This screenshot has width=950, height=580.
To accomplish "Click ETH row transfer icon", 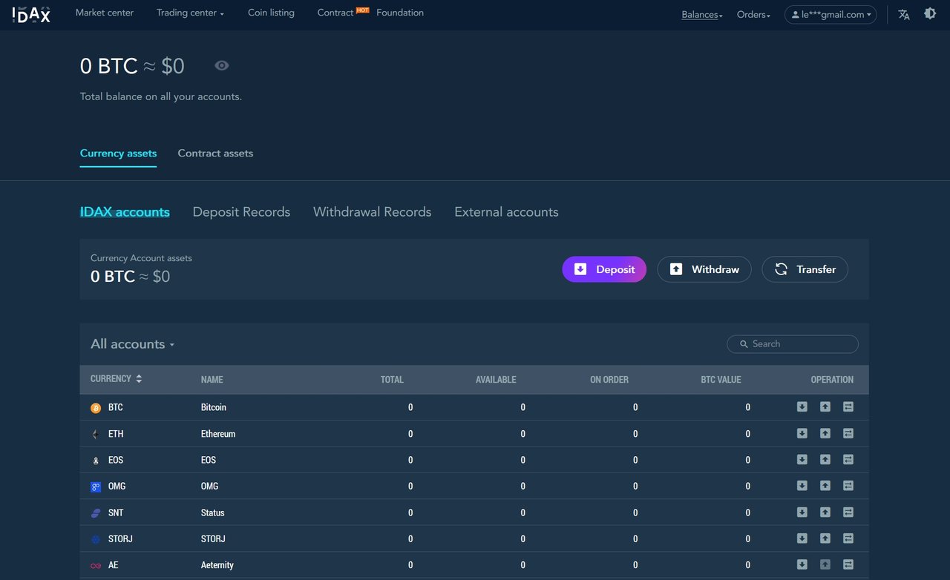I will pyautogui.click(x=848, y=433).
